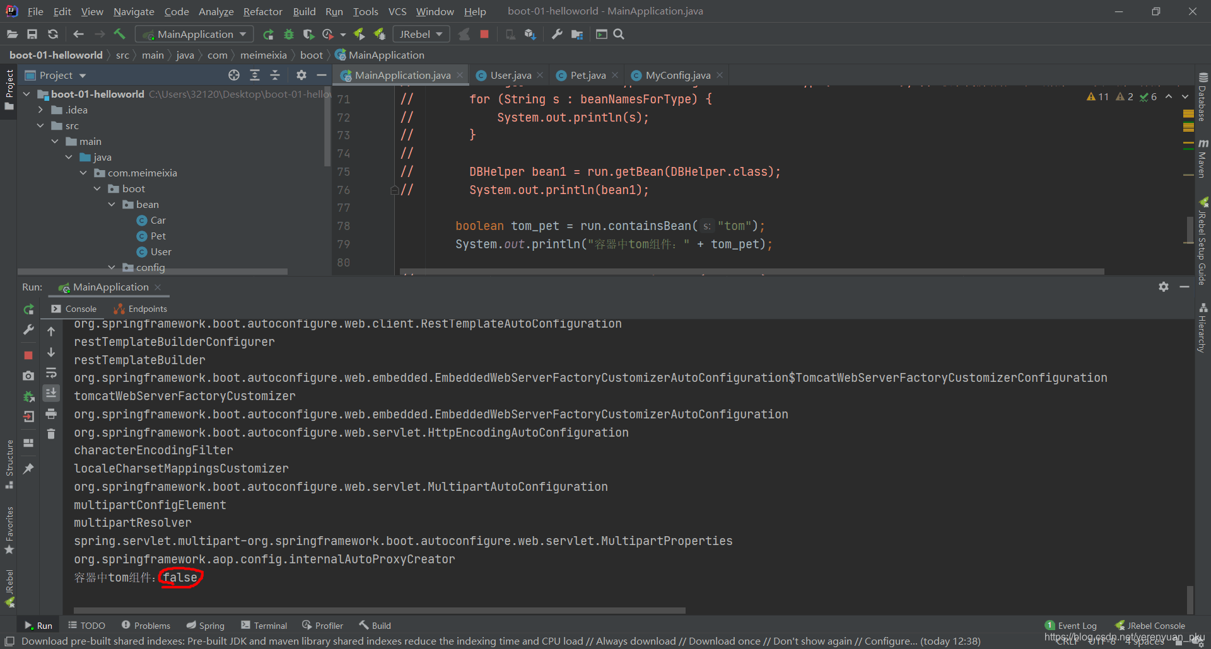Toggle the Database tool window button
Viewport: 1211px width, 649px height.
tap(1203, 97)
